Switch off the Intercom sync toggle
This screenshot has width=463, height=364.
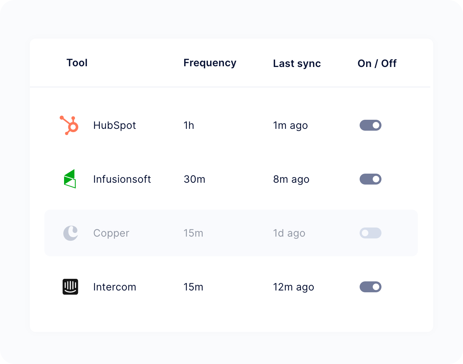371,287
